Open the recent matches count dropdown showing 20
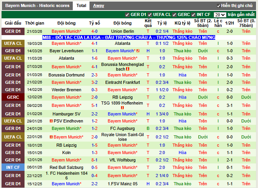Image resolution: width=258 pixels, height=188 pixels. [x=220, y=15]
